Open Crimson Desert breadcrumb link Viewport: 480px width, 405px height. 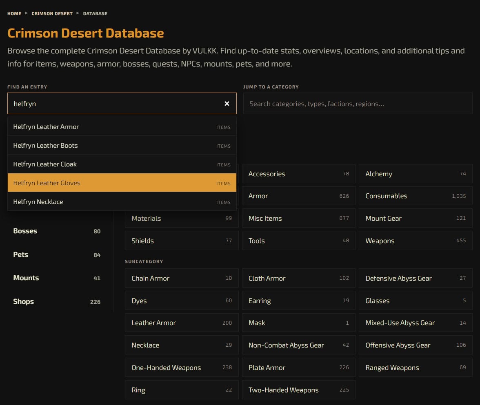pos(52,13)
